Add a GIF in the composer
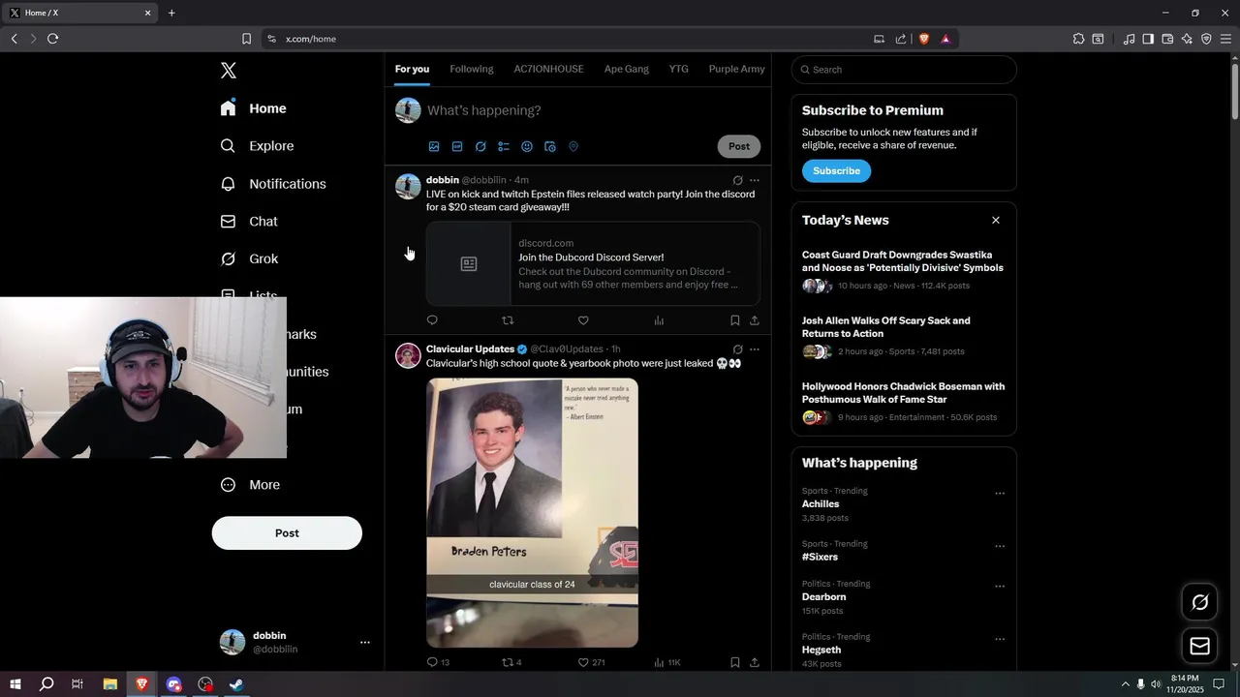1240x697 pixels. tap(457, 147)
